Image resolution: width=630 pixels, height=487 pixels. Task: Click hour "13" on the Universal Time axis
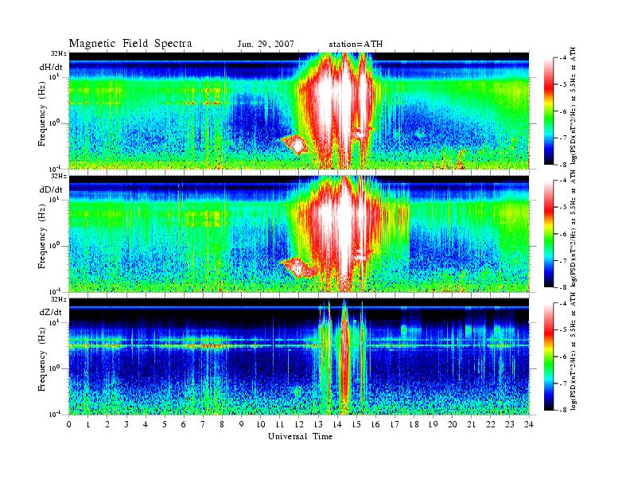click(318, 425)
